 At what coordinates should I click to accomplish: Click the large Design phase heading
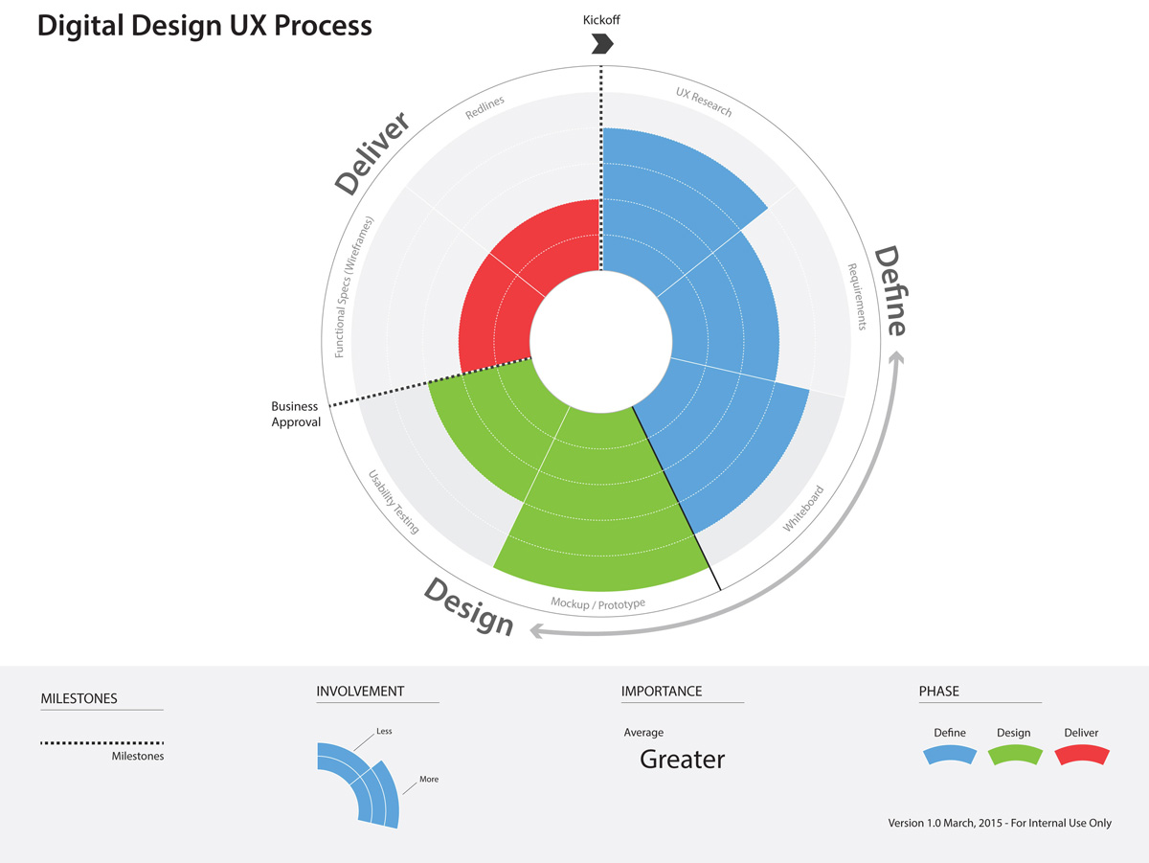tap(469, 607)
